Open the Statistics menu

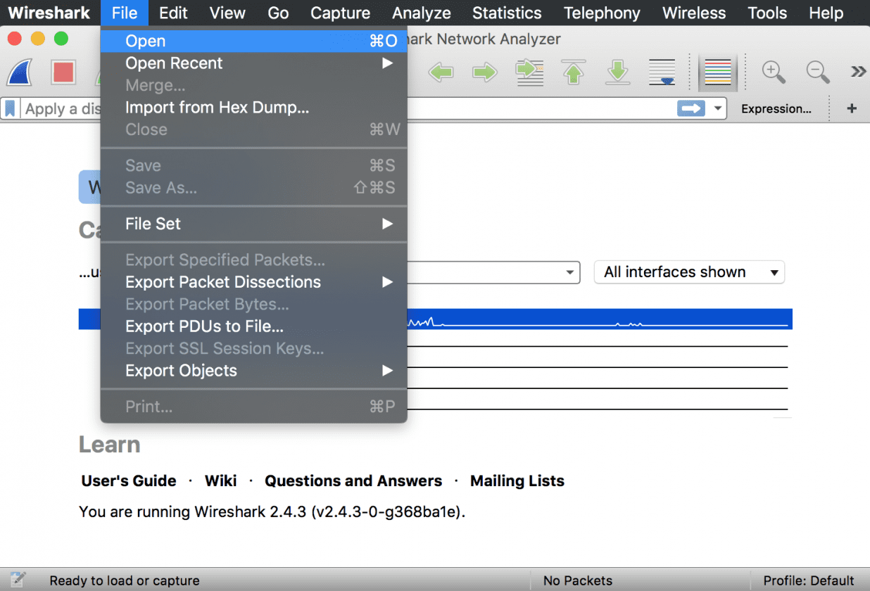pos(506,13)
